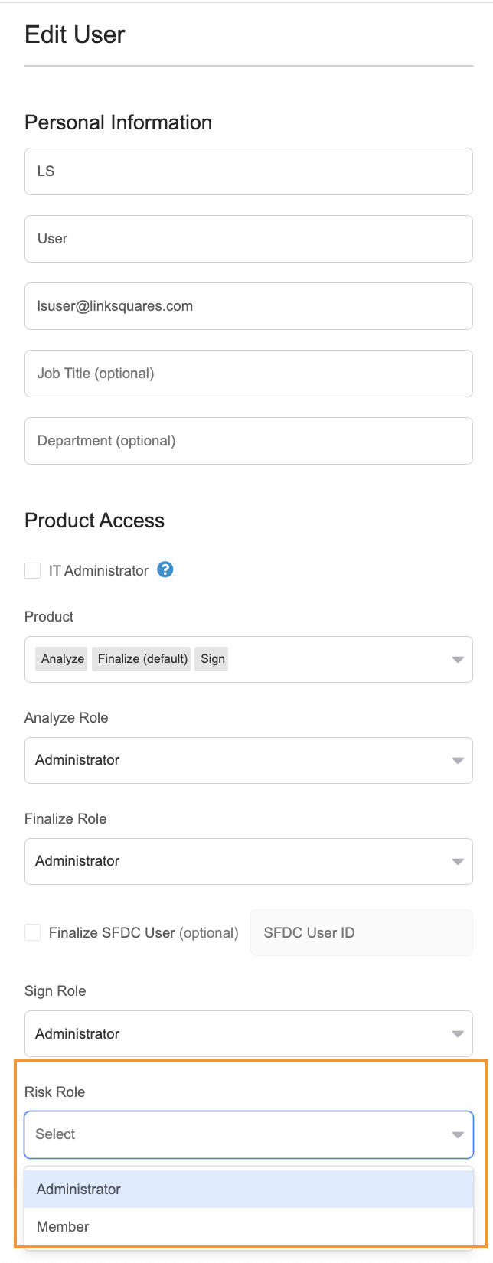493x1263 pixels.
Task: Expand the Analyze Role Administrator dropdown
Action: click(x=249, y=760)
